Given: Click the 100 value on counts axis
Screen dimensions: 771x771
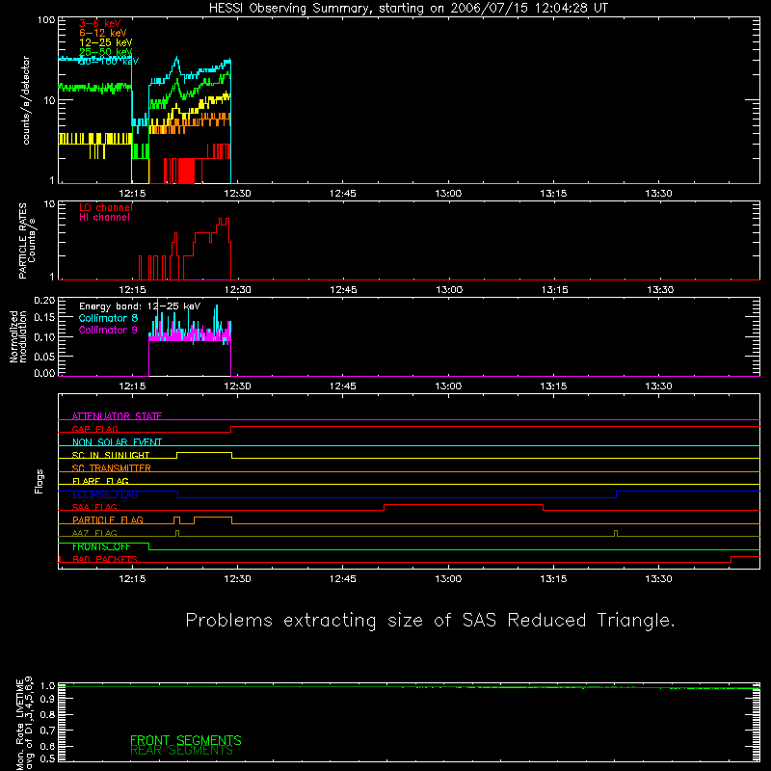Looking at the screenshot, I should coord(45,20).
